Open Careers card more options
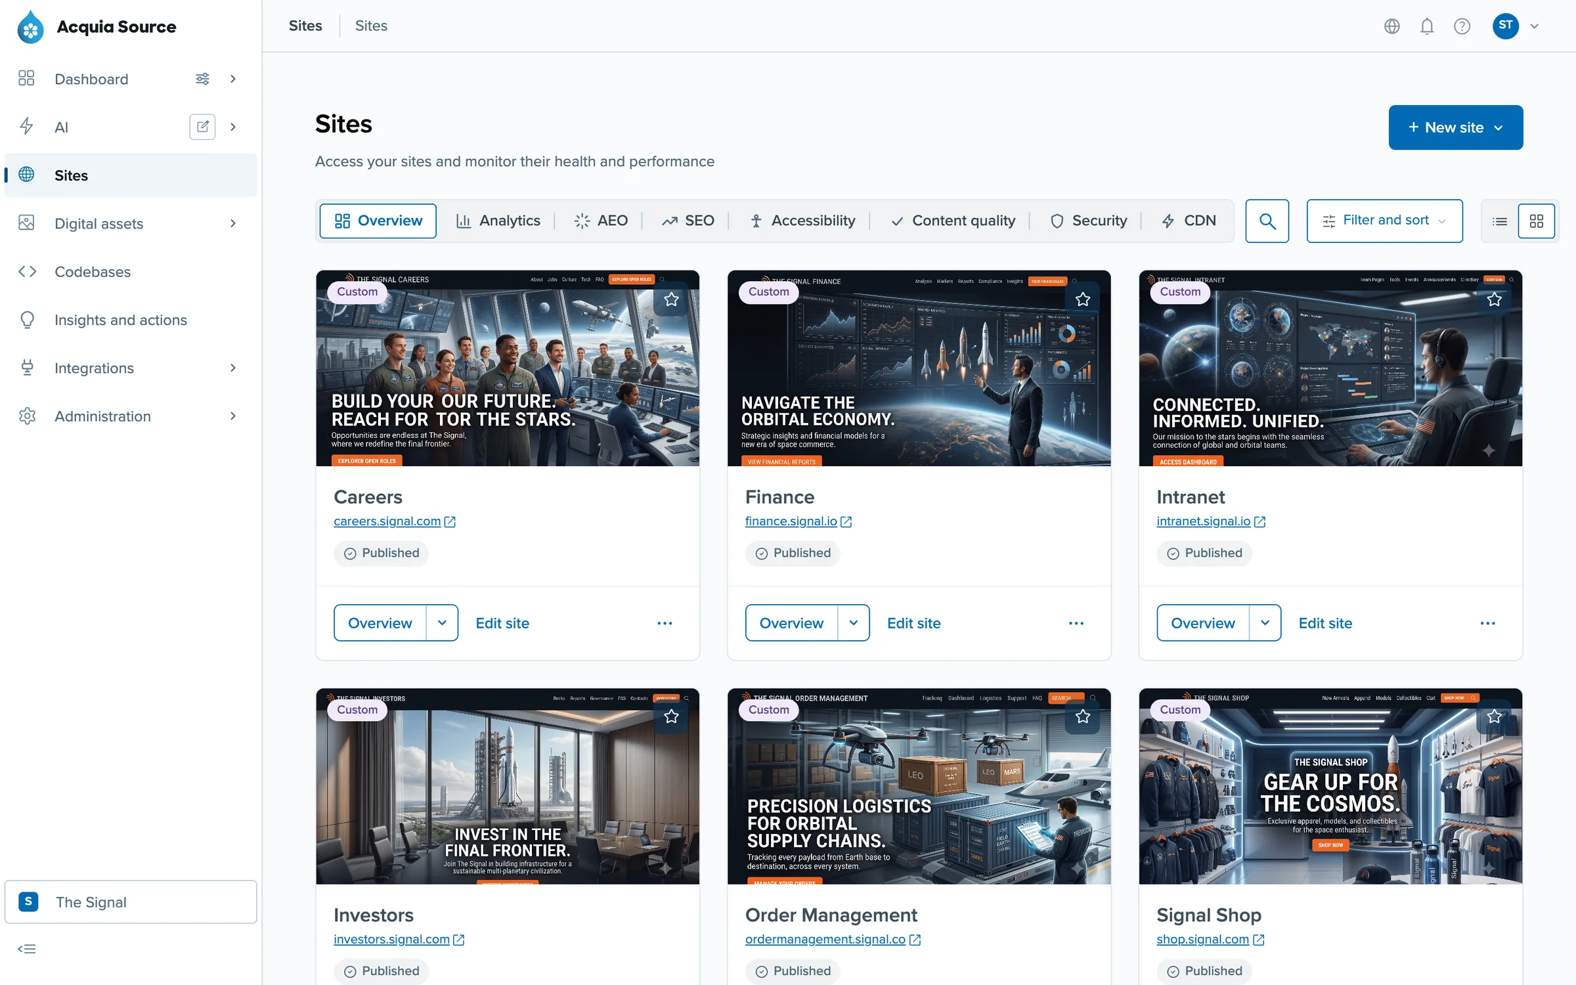The height and width of the screenshot is (985, 1576). 665,623
